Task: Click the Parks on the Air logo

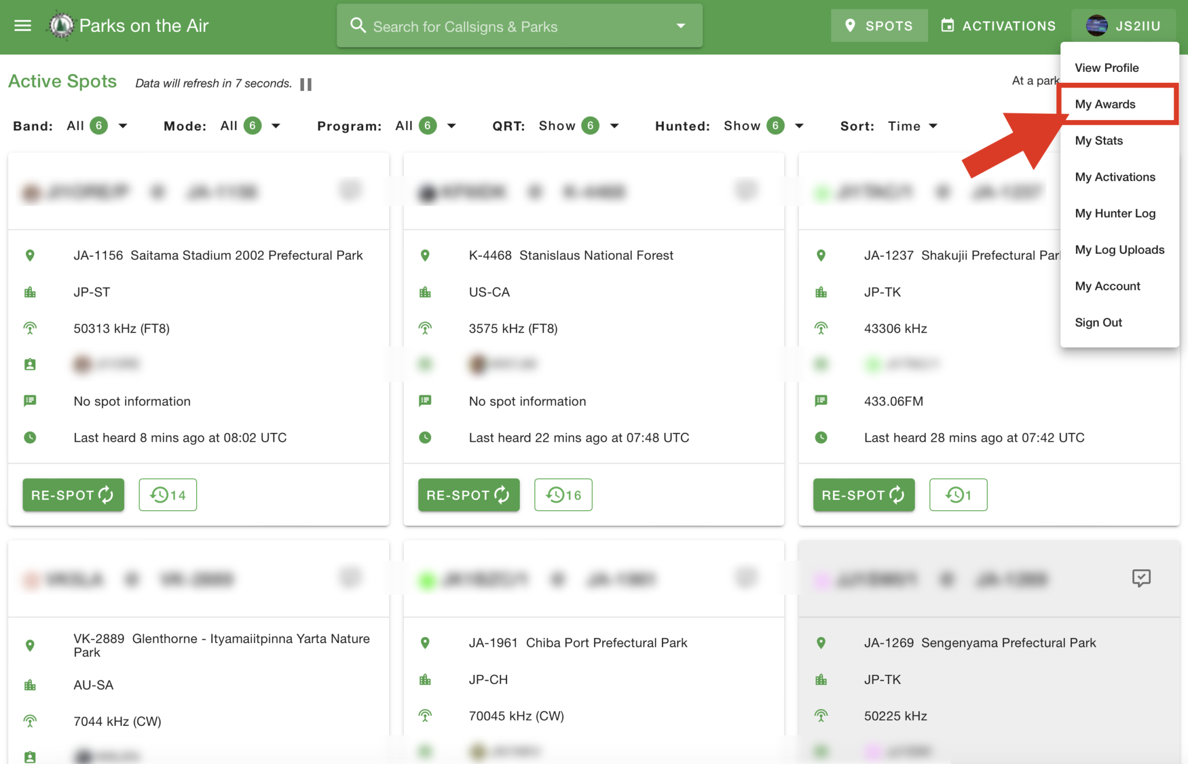Action: (x=61, y=26)
